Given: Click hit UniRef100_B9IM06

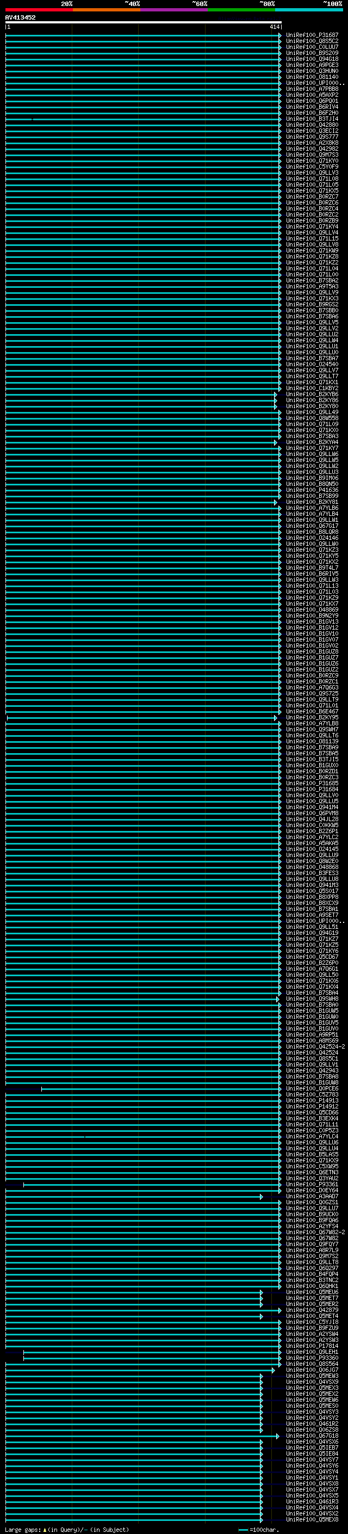Looking at the screenshot, I should 312,478.
